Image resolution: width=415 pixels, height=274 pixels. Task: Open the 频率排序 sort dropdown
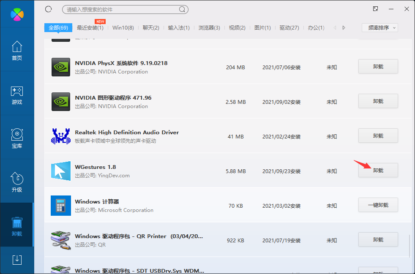click(x=380, y=28)
